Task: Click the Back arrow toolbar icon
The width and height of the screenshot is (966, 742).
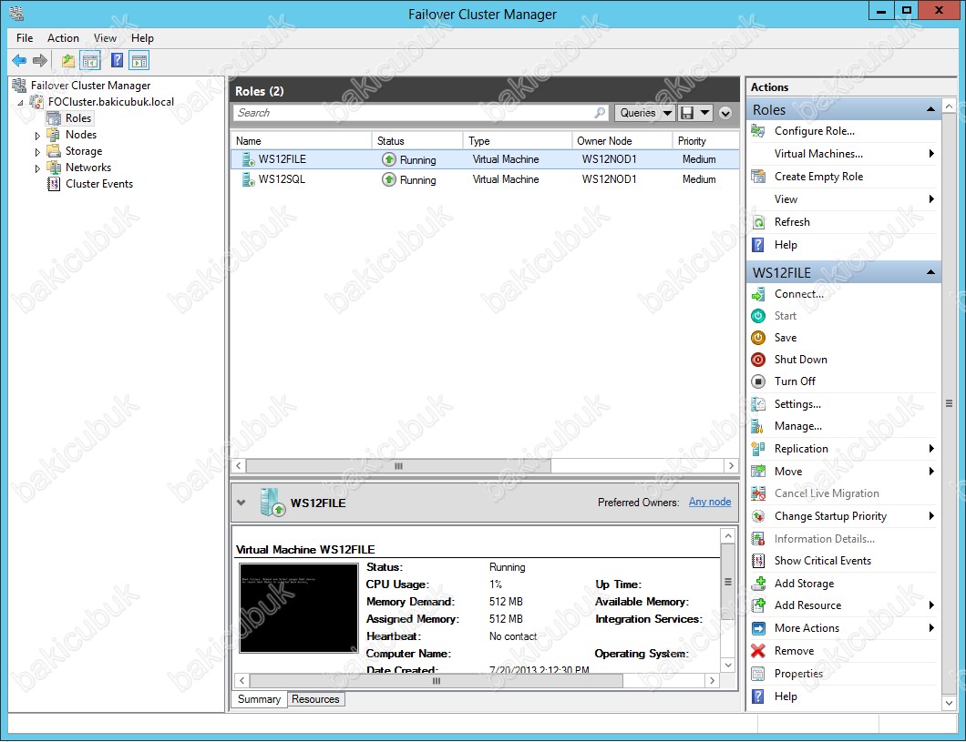Action: tap(19, 60)
